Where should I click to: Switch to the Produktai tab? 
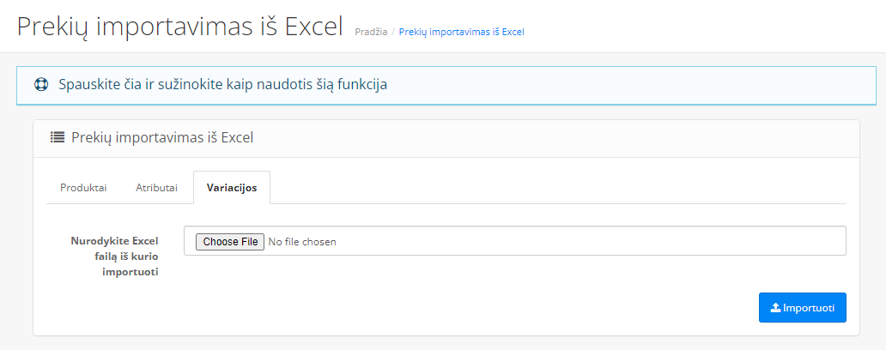tap(83, 187)
